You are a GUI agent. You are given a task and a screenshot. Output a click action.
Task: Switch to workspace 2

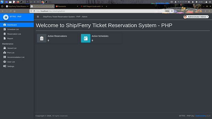[x=31, y=2]
